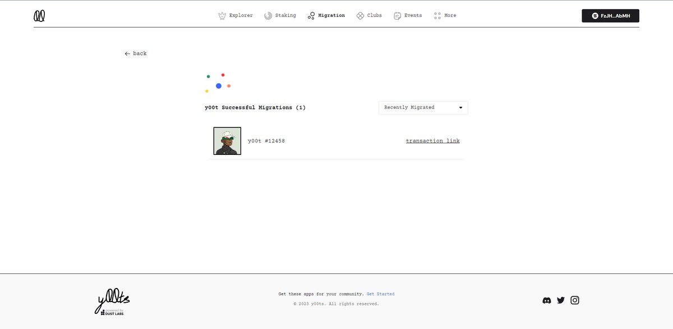Screen dimensions: 673x329
Task: Click the Staking swirl icon
Action: (268, 16)
